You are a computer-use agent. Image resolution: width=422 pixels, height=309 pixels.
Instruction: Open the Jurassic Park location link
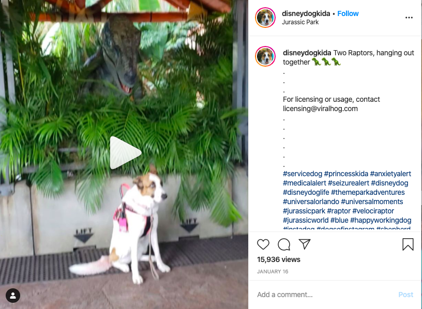300,22
